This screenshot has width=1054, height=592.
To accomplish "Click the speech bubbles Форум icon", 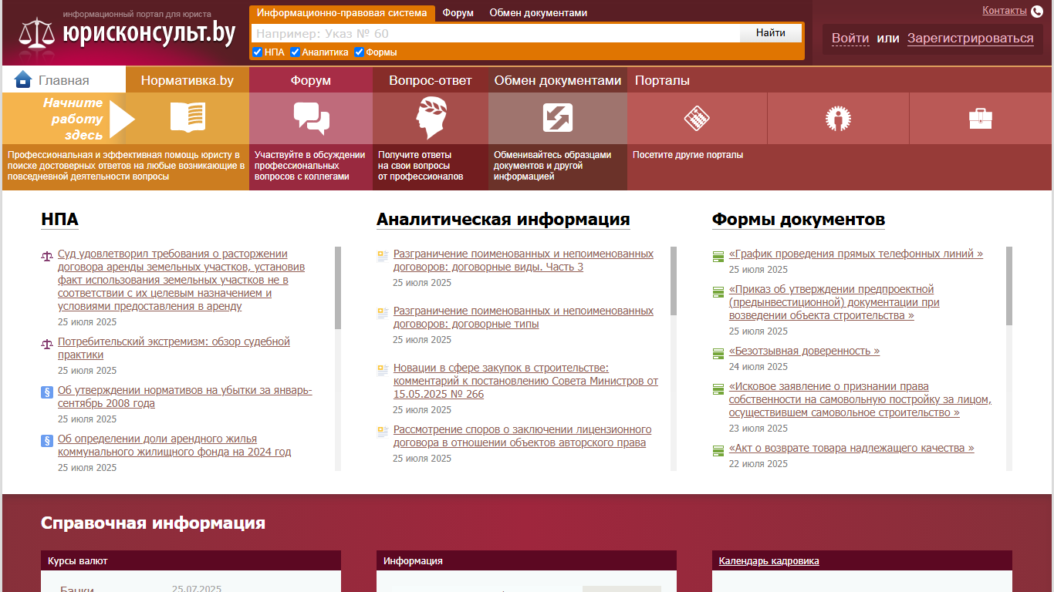I will [311, 118].
